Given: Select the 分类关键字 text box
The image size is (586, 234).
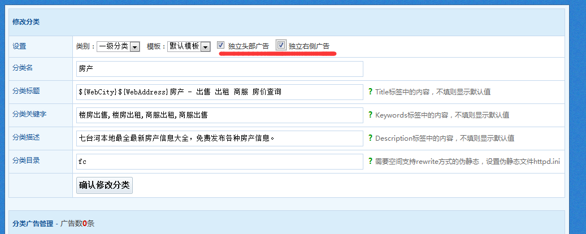Looking at the screenshot, I should click(219, 115).
